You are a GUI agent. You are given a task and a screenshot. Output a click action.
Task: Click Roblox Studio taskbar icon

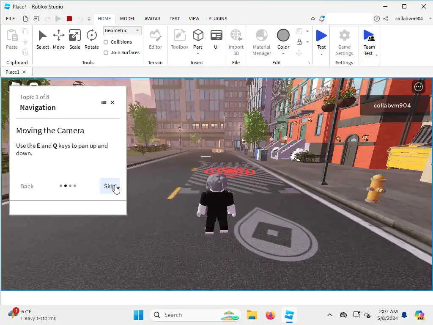click(289, 315)
